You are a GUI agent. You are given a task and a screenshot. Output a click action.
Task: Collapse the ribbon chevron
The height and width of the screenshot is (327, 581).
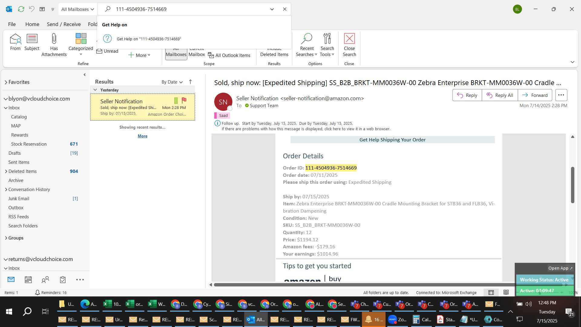tap(572, 62)
